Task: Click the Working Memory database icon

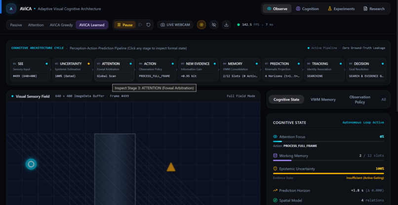Action: (275, 156)
